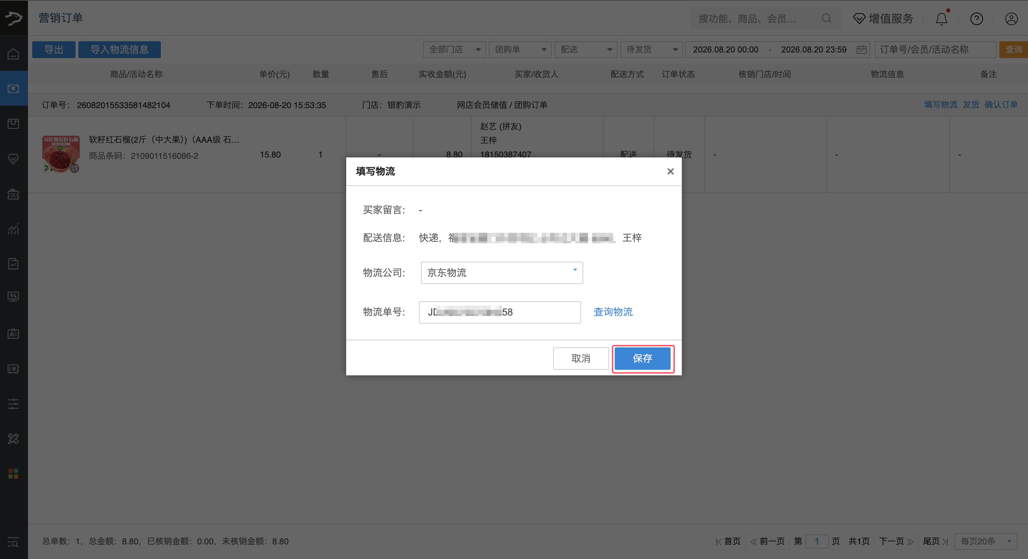Click the orange 查询 button
1028x559 pixels.
coord(1014,50)
